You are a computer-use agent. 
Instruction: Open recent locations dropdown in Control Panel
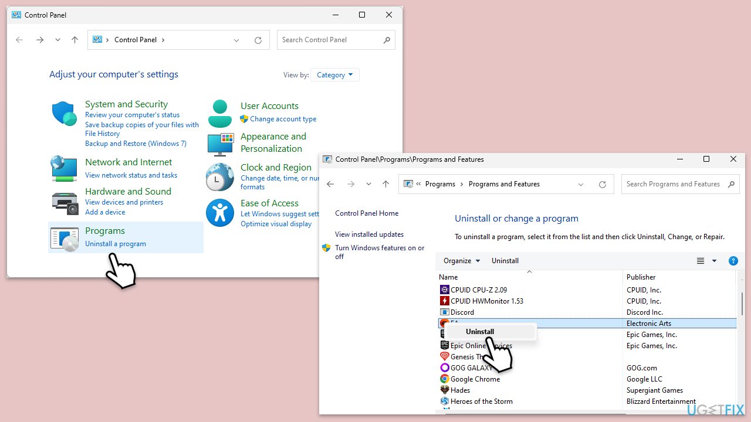click(x=57, y=40)
